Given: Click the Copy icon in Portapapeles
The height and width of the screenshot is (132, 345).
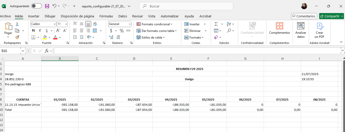Looking at the screenshot, I should coord(17,31).
